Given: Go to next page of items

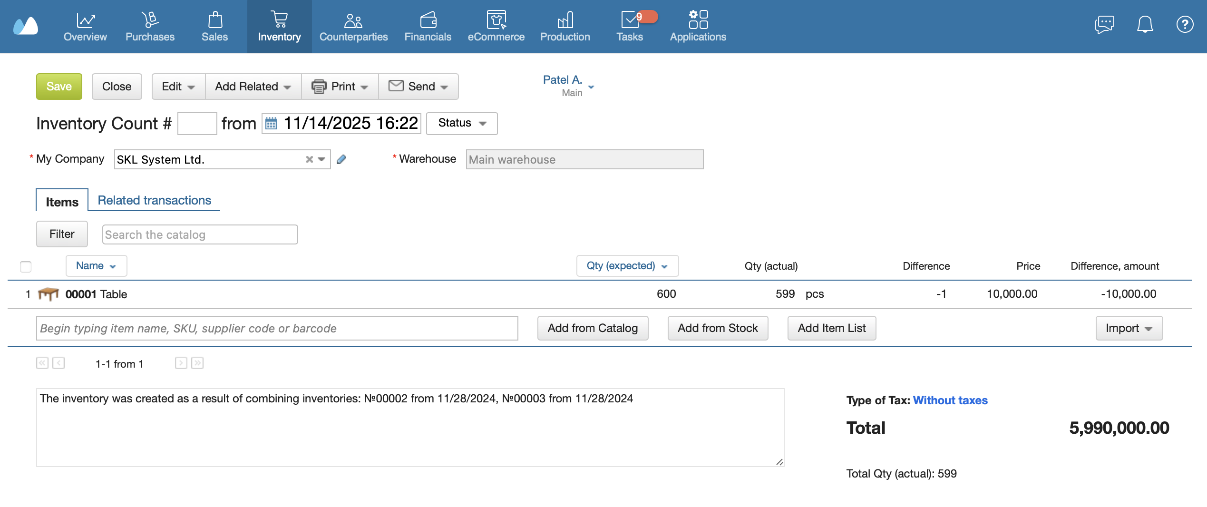Looking at the screenshot, I should coord(181,363).
